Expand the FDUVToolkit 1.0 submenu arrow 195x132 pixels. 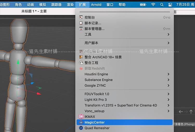click(x=168, y=94)
